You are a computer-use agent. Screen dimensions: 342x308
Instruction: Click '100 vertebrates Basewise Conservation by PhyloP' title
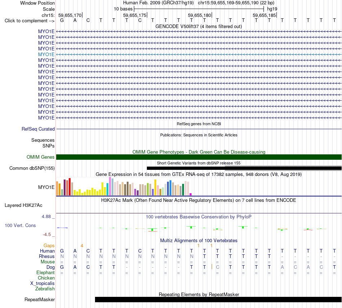199,217
